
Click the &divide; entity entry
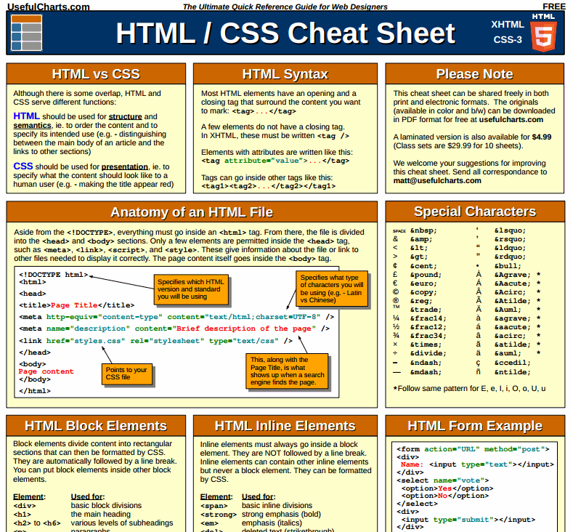coord(428,353)
